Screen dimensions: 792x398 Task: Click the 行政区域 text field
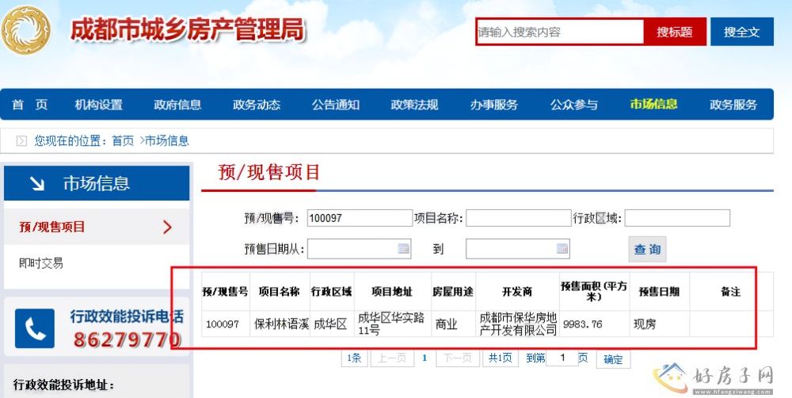coord(676,218)
